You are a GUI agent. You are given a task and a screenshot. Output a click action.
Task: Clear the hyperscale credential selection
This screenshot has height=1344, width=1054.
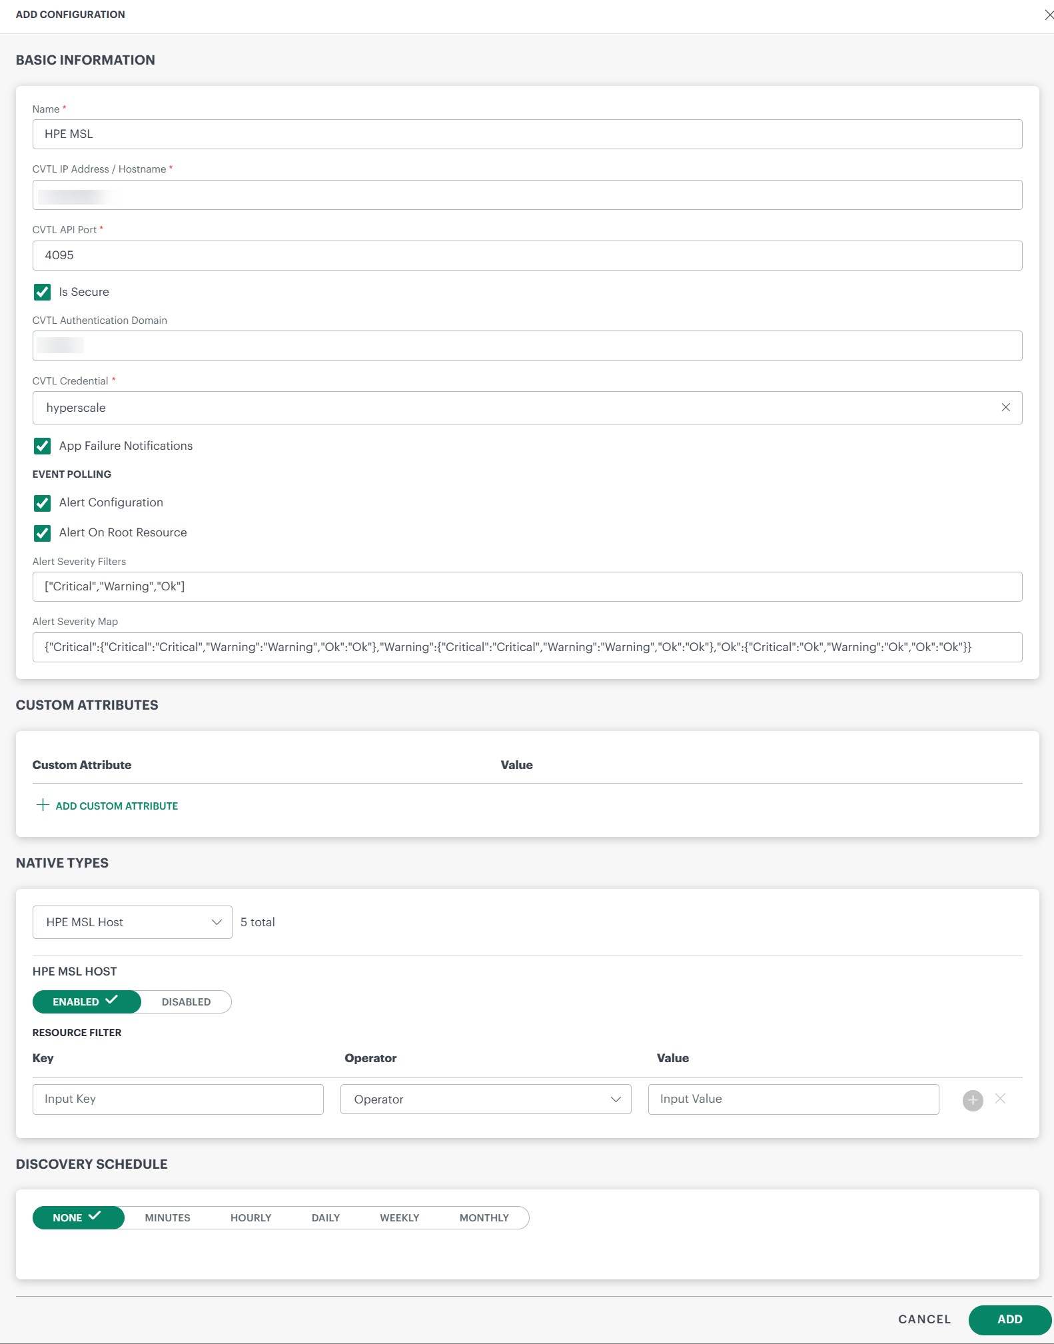1005,407
